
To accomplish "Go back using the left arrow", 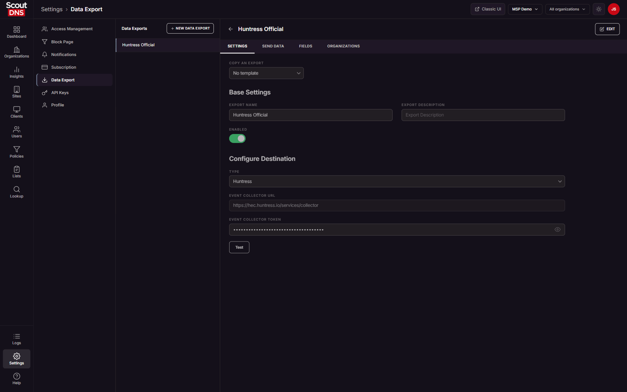I will pos(231,29).
